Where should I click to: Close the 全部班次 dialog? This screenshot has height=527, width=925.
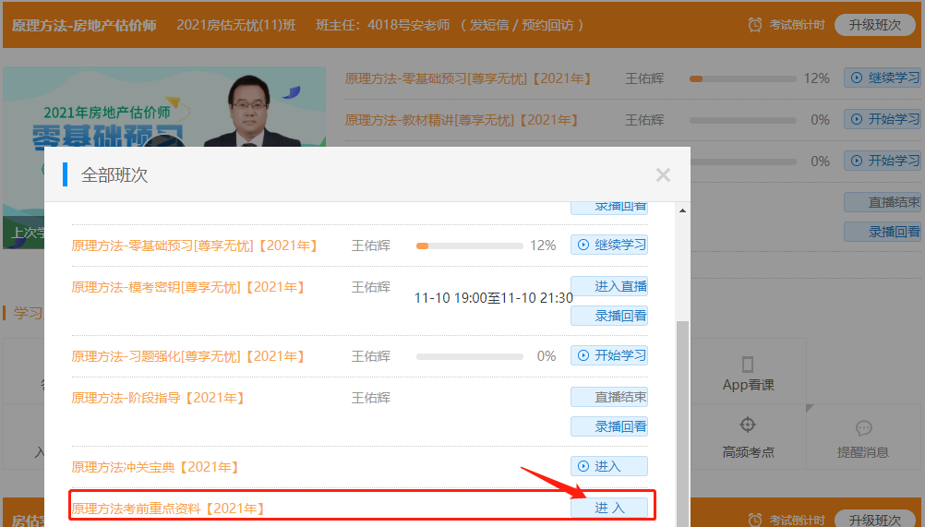[x=662, y=175]
